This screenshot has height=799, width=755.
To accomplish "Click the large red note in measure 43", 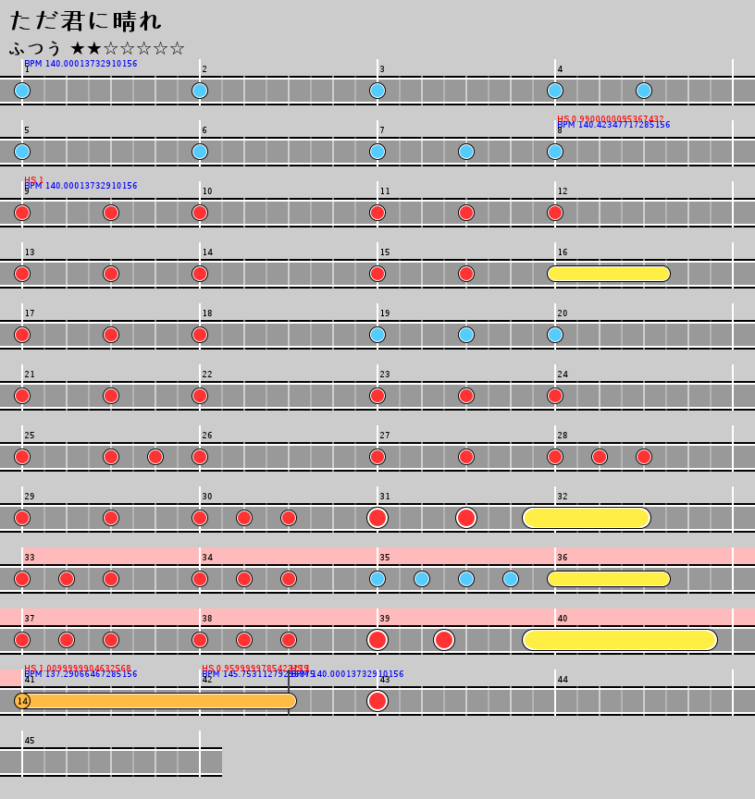I will (377, 701).
